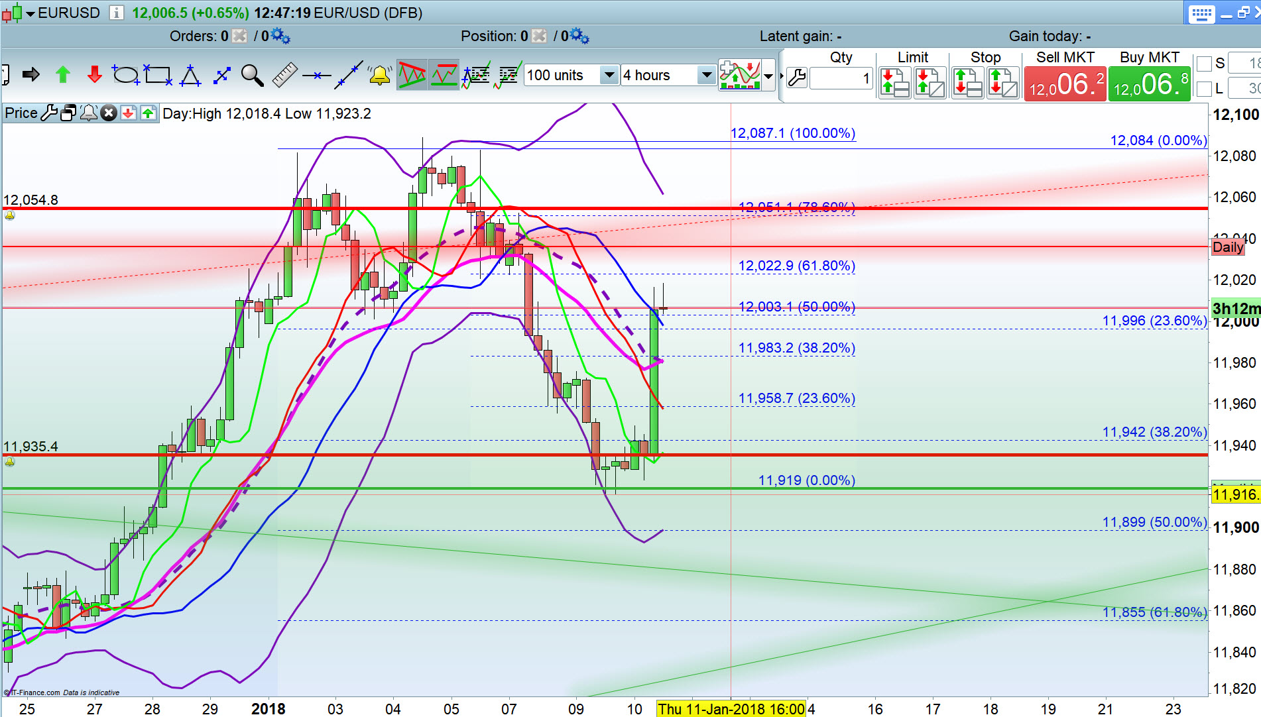Open the EURUSD instrument menu arrow
This screenshot has height=717, width=1261.
tap(30, 13)
